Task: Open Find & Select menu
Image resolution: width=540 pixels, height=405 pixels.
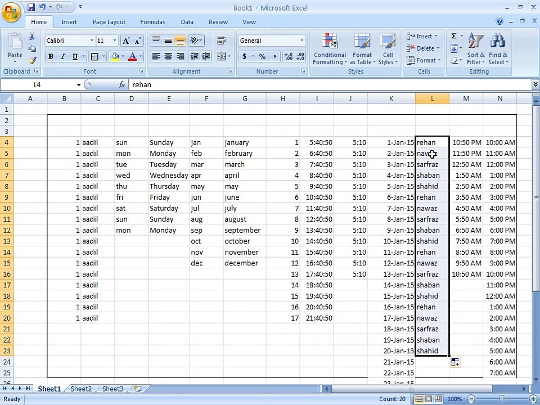Action: click(x=498, y=49)
